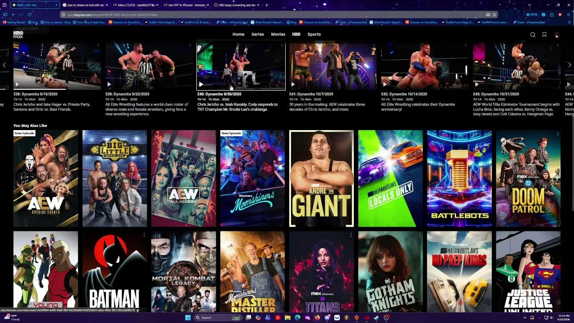Open 'find my device - Bing' bookmark
The height and width of the screenshot is (323, 574).
coord(55,22)
